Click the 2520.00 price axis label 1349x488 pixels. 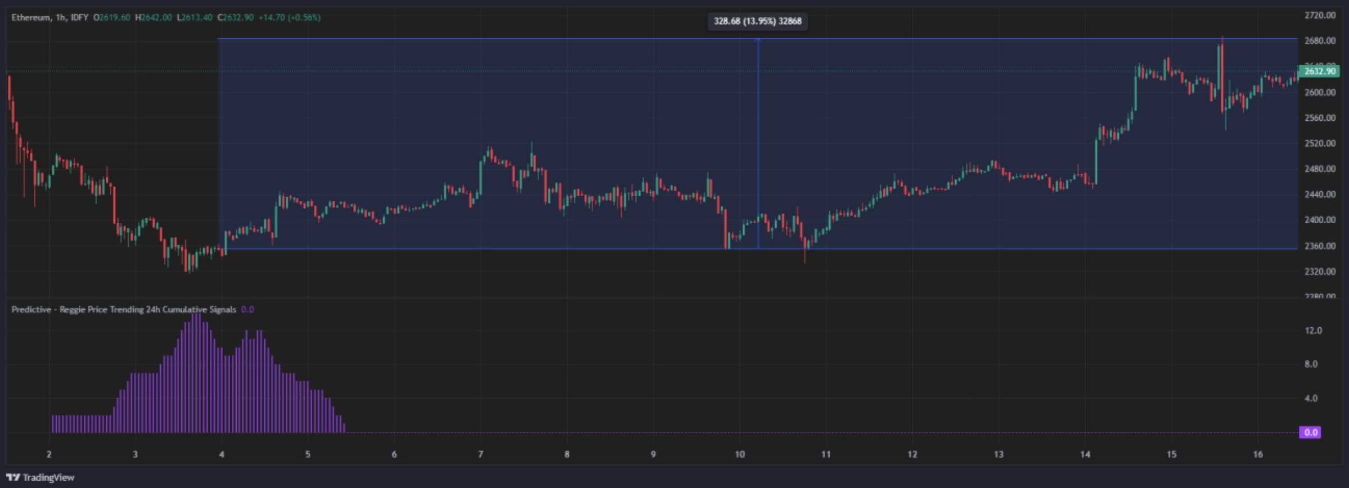[x=1320, y=143]
